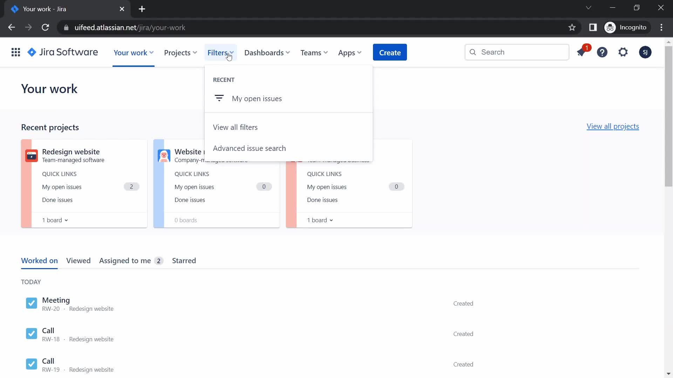The height and width of the screenshot is (378, 673).
Task: Toggle the Call task checkbox RW-19
Action: tap(32, 364)
